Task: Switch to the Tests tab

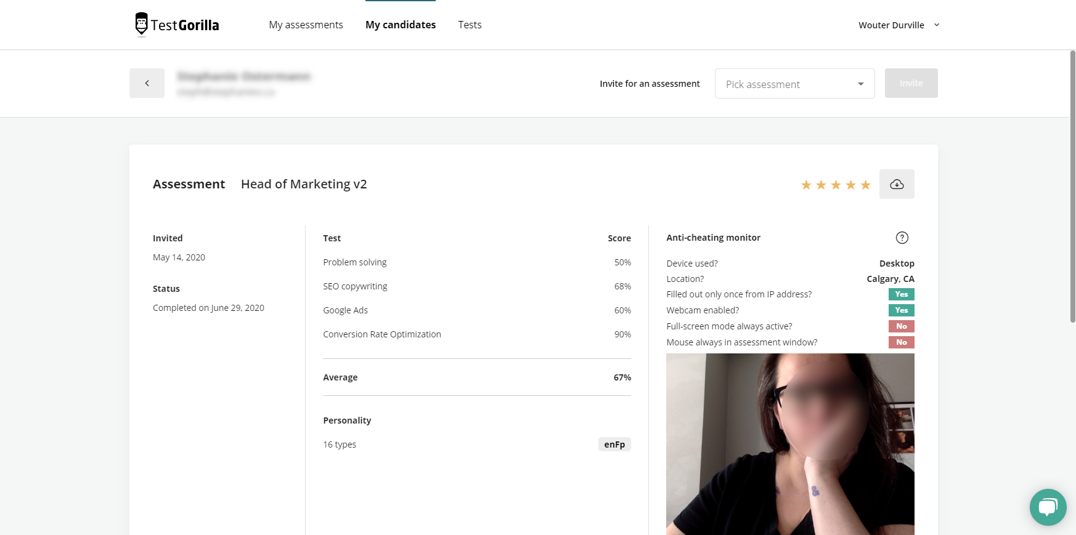Action: 470,25
